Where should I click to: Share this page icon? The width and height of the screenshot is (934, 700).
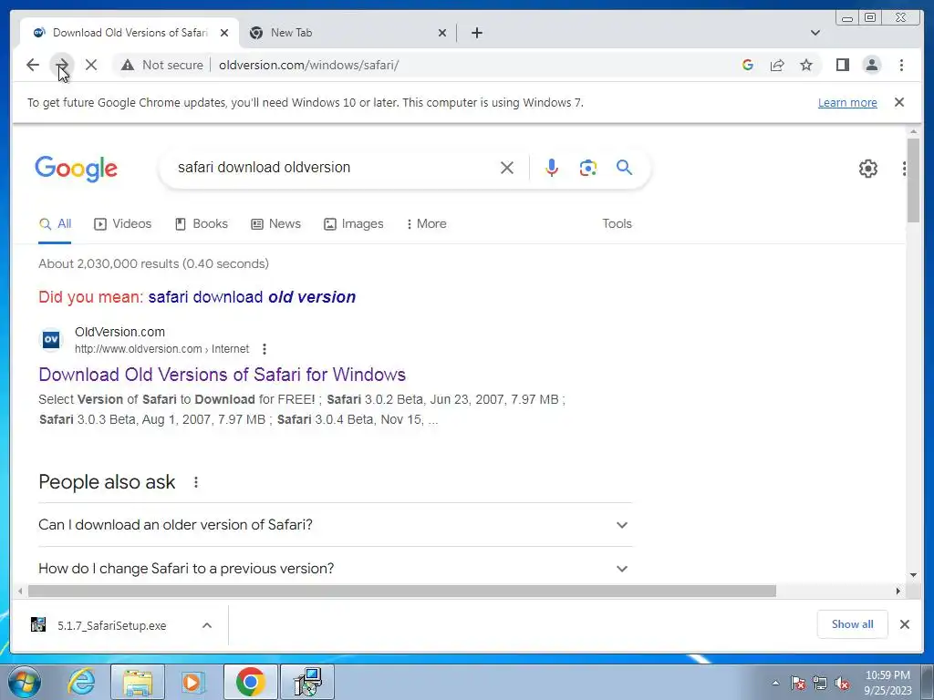click(x=777, y=65)
